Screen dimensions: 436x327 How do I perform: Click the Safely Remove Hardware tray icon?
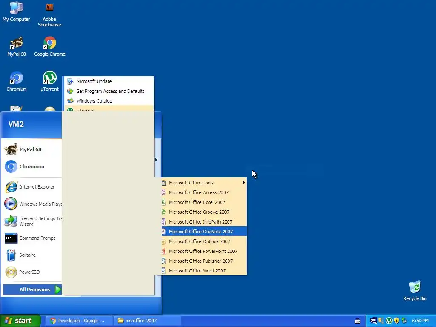tap(404, 321)
